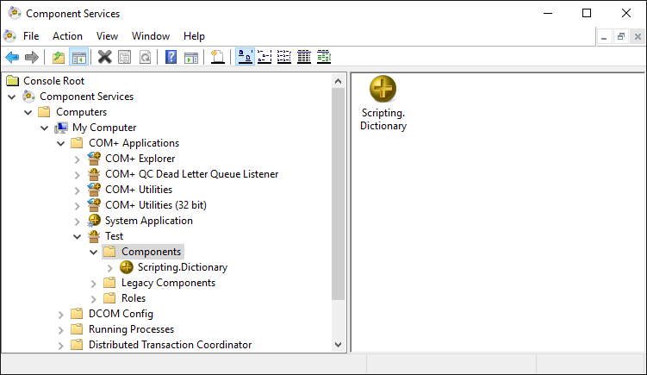
Task: Click the System Application ball icon
Action: 94,221
